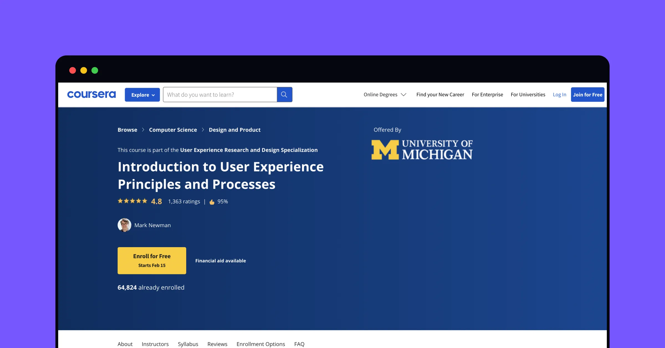This screenshot has height=348, width=665.
Task: Select the FAQ tab
Action: tap(299, 344)
